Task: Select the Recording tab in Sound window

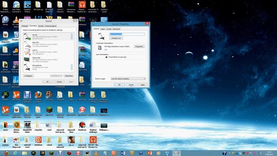Action: pos(33,26)
